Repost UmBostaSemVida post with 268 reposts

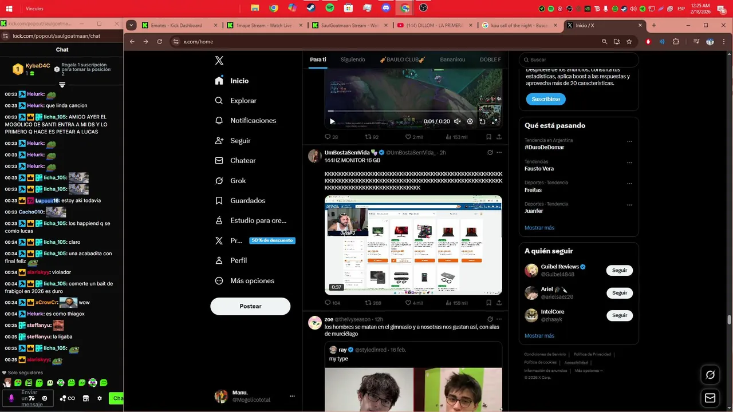373,303
